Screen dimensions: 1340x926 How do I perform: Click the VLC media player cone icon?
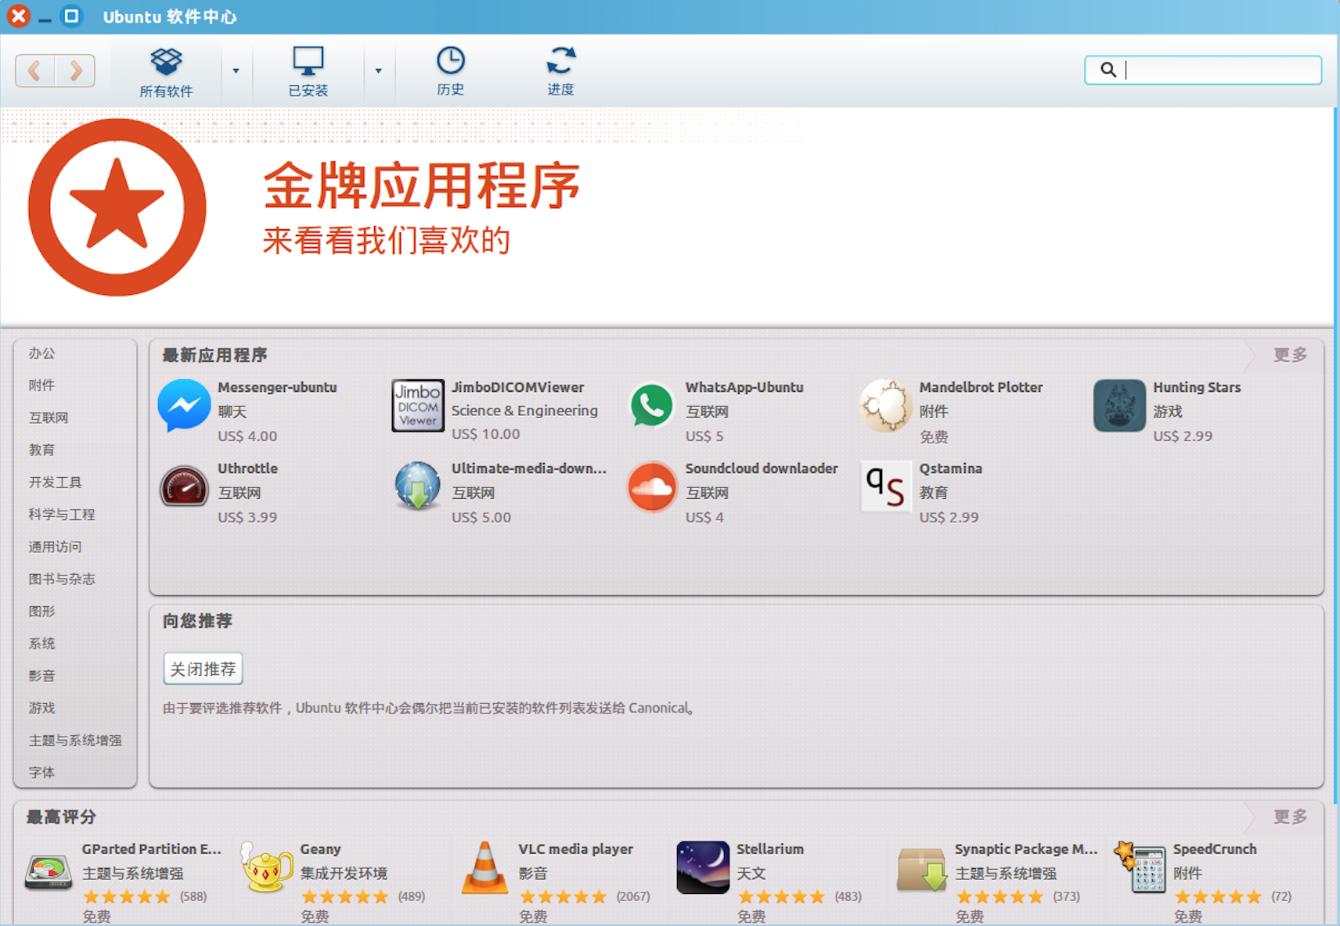click(x=485, y=868)
